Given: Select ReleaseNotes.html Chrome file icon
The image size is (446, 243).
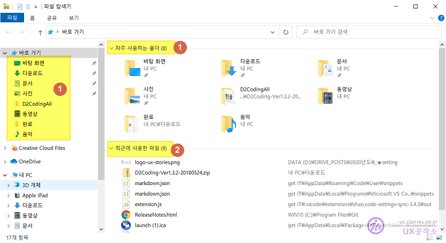Looking at the screenshot, I should (126, 215).
